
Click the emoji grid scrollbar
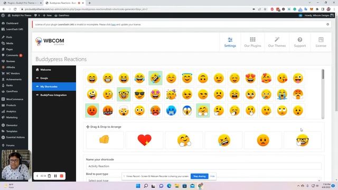coord(323,74)
